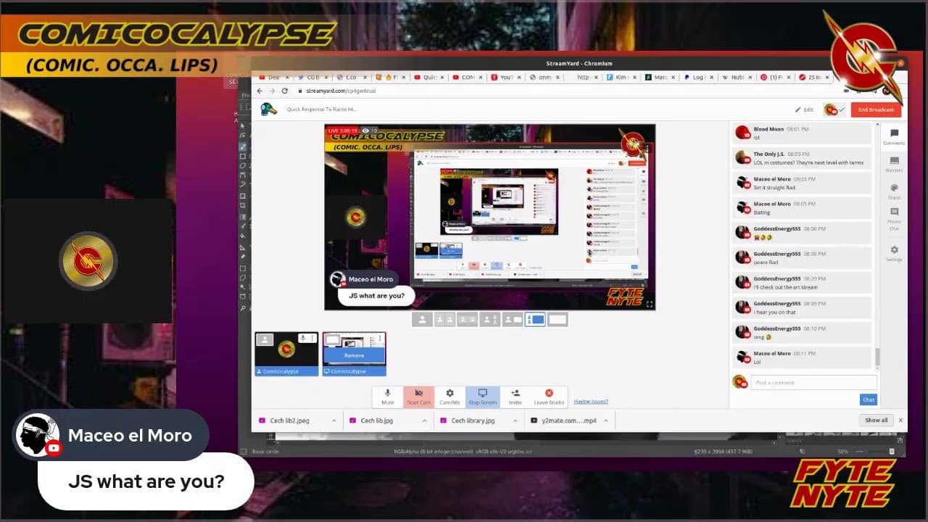Click the Invite guest icon
Image resolution: width=928 pixels, height=522 pixels.
(x=515, y=396)
